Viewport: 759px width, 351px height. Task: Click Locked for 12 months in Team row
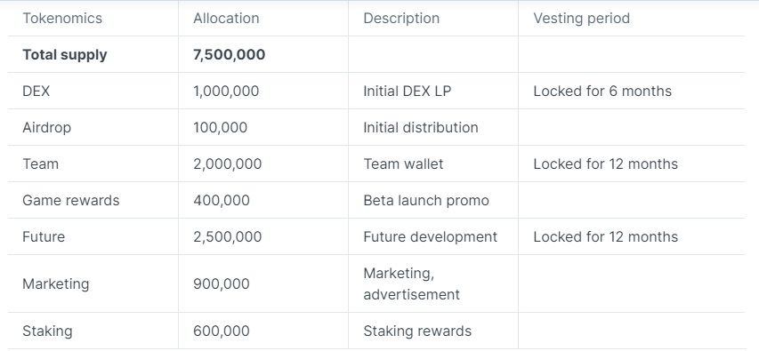[x=606, y=164]
